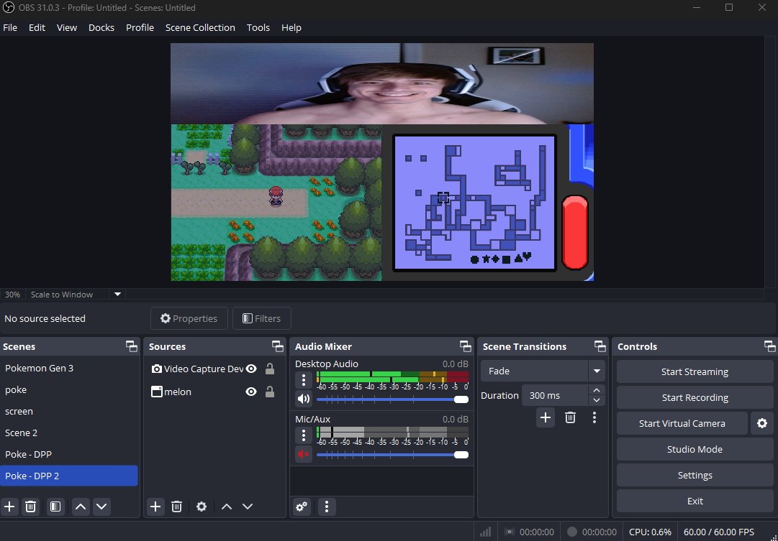The height and width of the screenshot is (541, 778).
Task: Decrease transition duration stepper down
Action: pos(597,400)
